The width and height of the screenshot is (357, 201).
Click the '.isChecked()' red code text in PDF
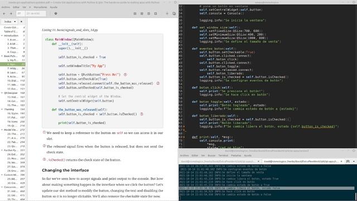click(56, 160)
